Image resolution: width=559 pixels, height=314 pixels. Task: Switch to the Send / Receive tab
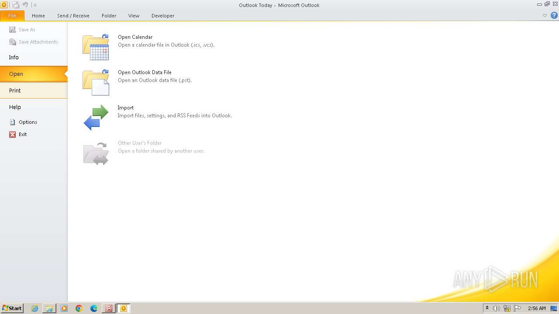tap(73, 16)
